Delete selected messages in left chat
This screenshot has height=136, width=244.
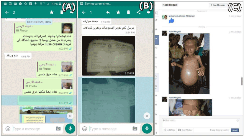pos(61,13)
